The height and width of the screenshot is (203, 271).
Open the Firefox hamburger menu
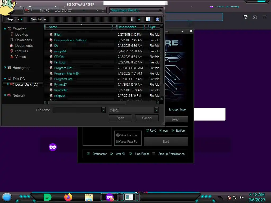point(265,17)
